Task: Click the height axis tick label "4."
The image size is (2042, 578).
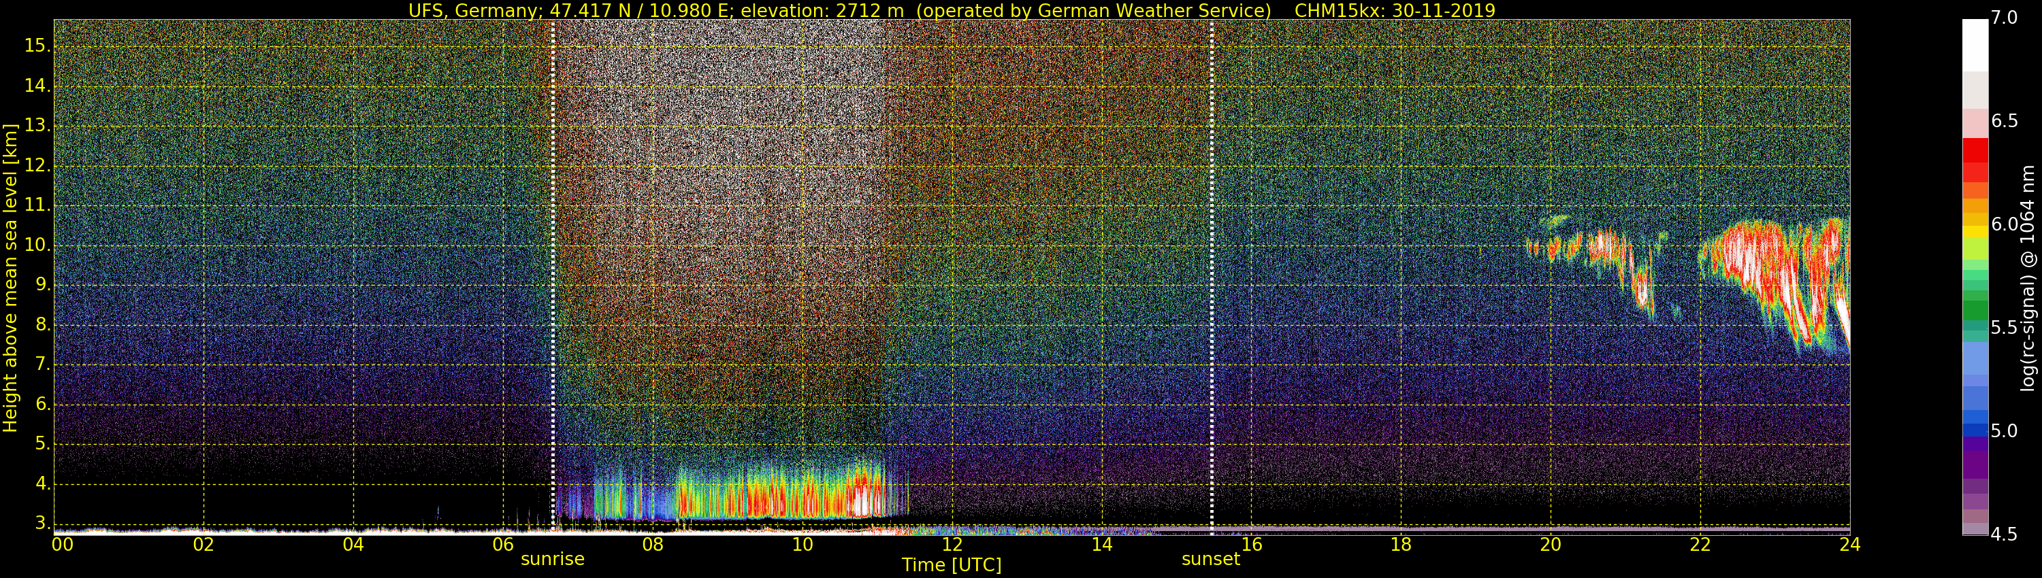Action: (x=43, y=483)
